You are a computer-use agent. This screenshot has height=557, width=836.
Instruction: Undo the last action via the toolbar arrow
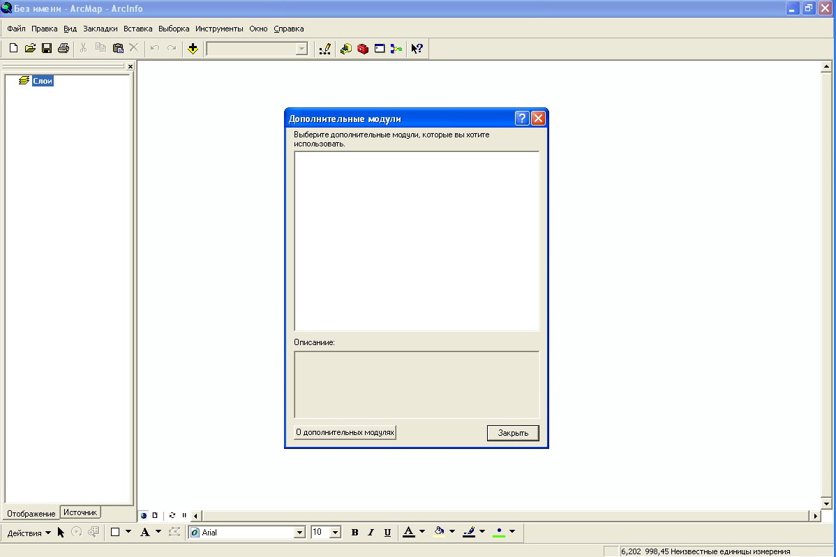155,49
